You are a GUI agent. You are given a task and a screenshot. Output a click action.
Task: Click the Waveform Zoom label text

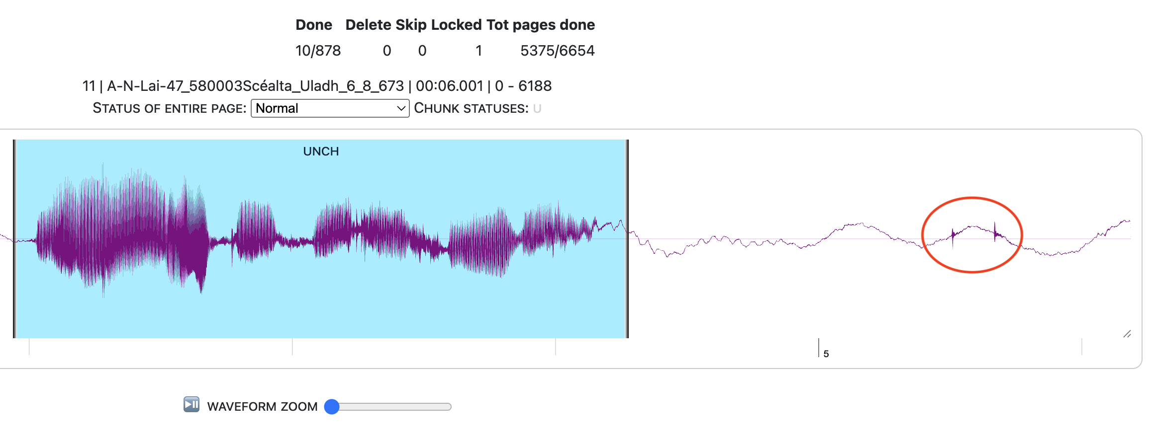click(262, 407)
